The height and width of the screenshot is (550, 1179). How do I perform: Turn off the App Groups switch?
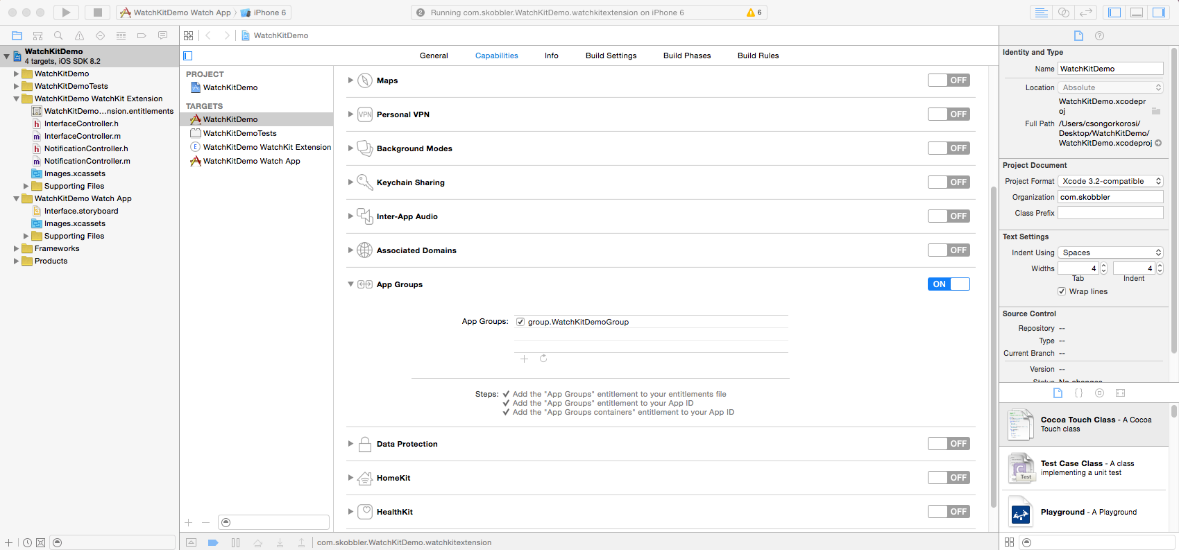click(x=948, y=284)
